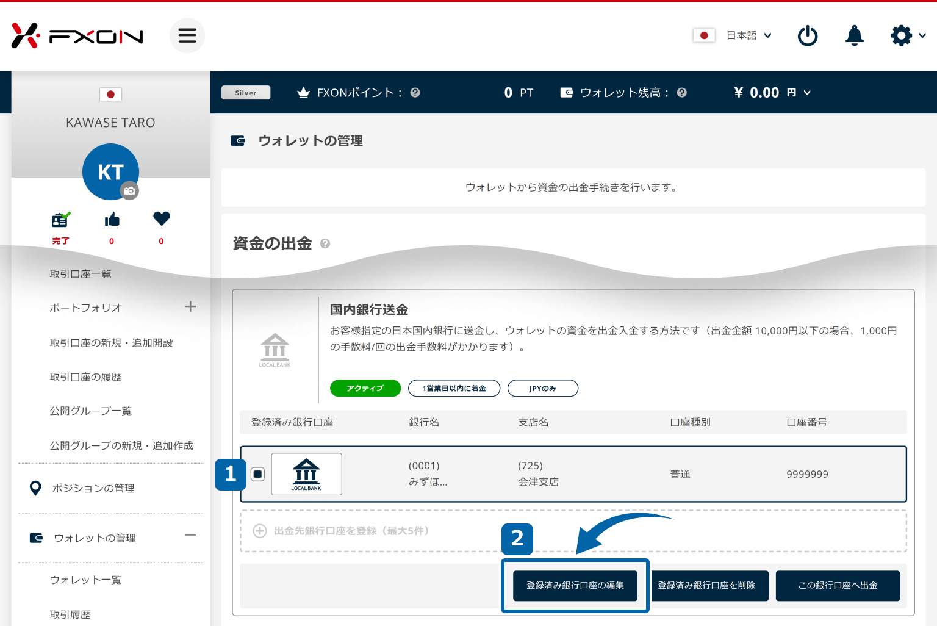Click 会津支店 branch name cell
Screen dimensions: 937x626
tap(538, 482)
